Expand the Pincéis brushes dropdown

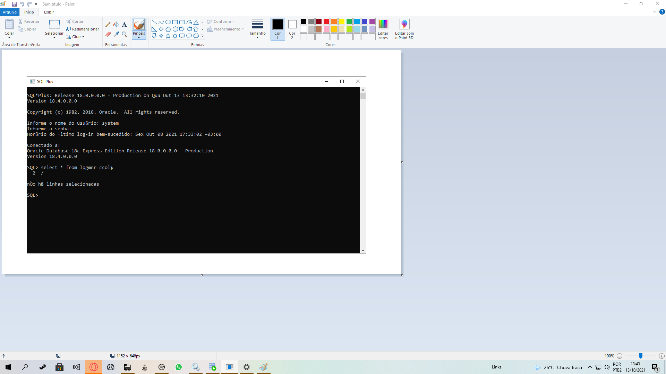point(139,38)
